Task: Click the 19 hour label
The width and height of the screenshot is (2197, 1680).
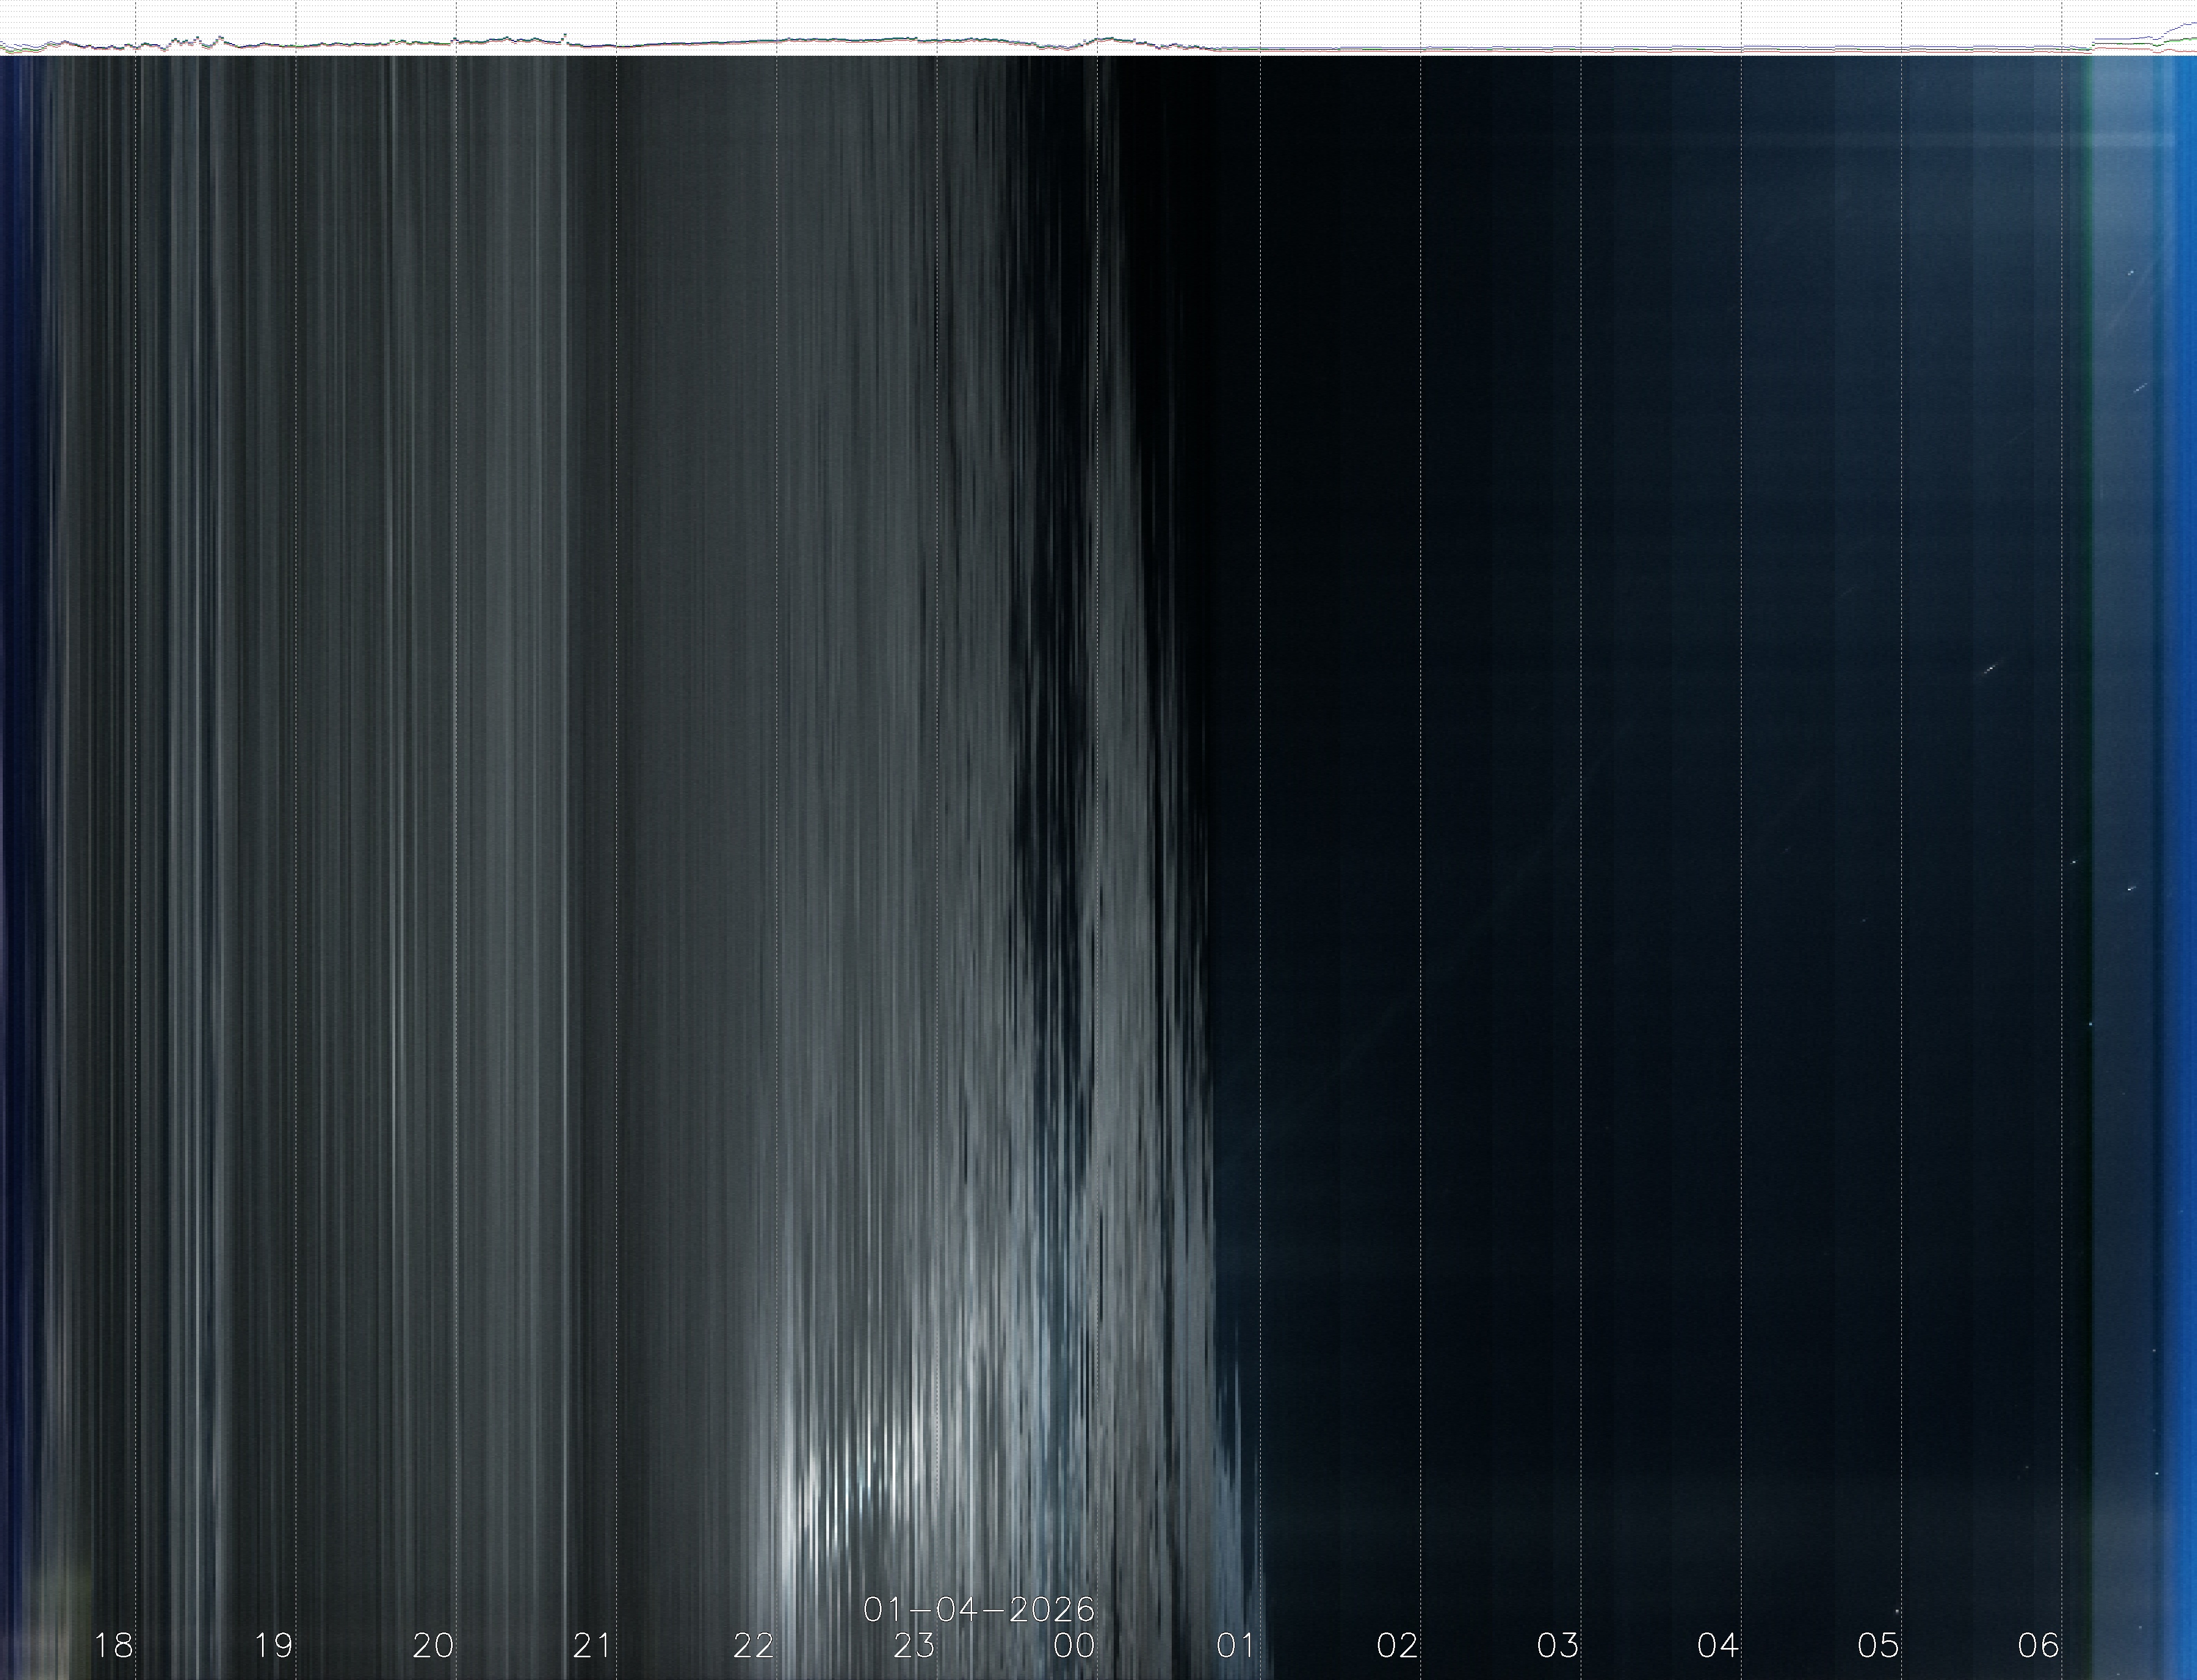Action: [273, 1645]
